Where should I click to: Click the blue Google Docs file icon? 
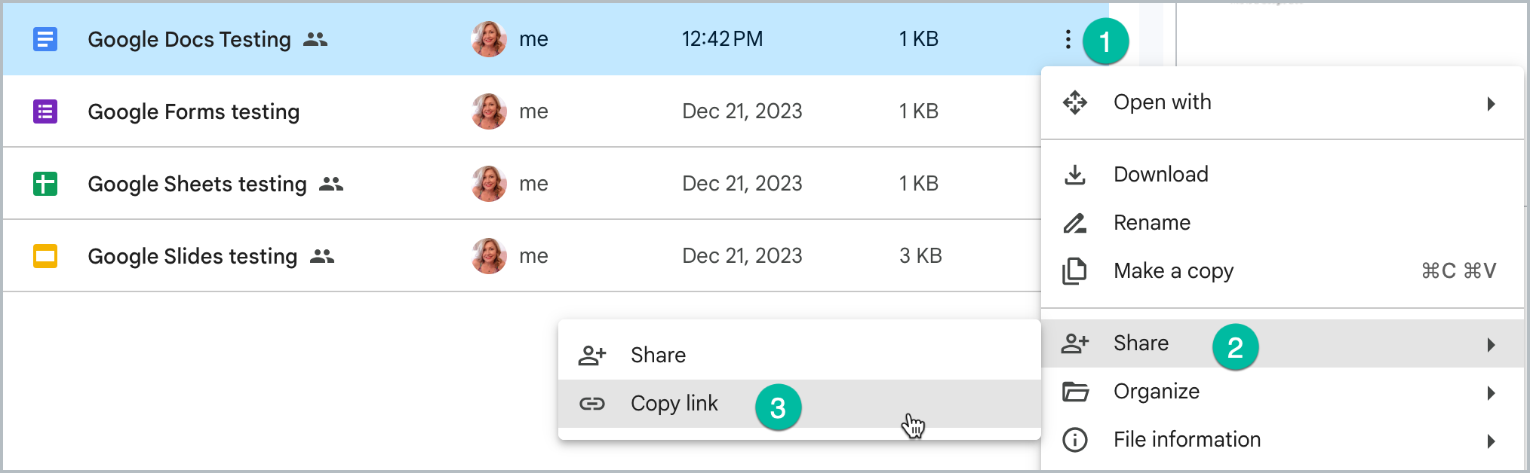[x=45, y=38]
